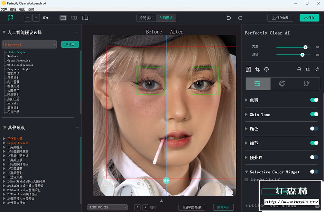The image size is (324, 212).
Task: Expand the 工作室人像 preset group
Action: [x=4, y=139]
